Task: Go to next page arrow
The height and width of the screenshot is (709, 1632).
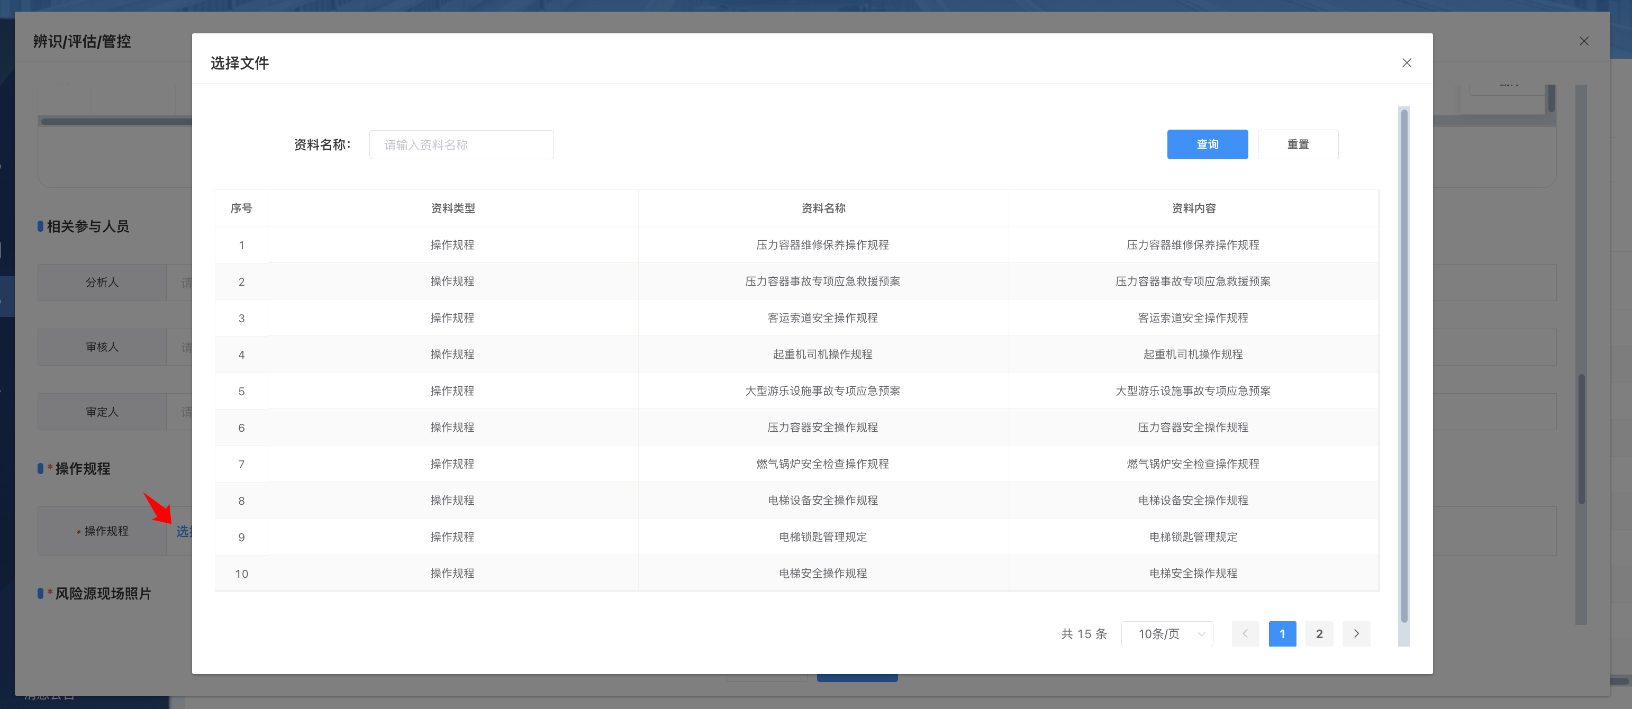Action: 1356,633
